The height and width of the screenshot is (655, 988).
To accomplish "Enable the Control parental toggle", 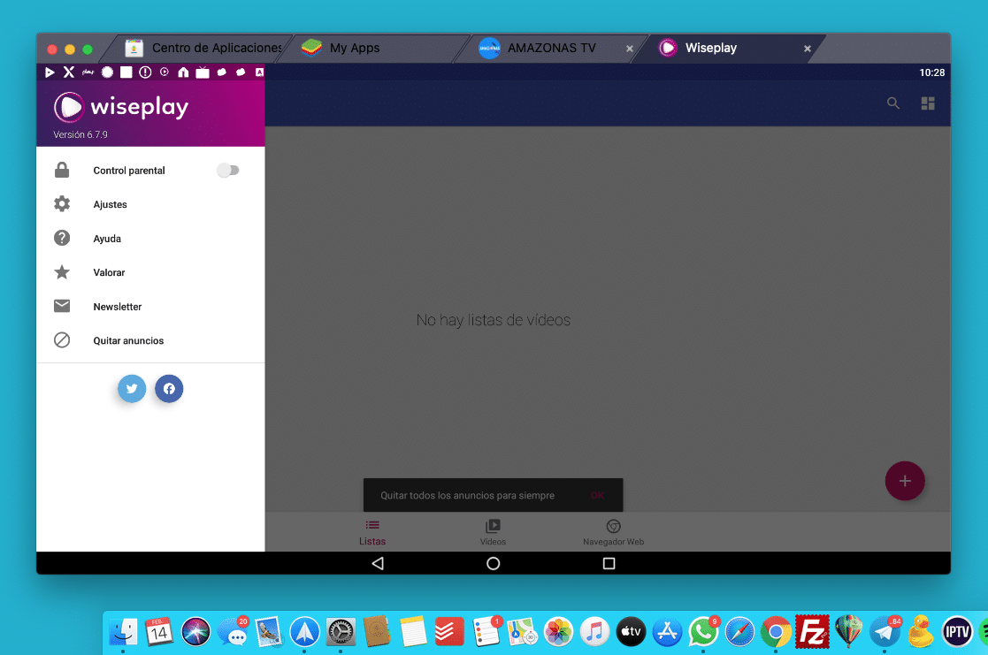I will coord(228,170).
